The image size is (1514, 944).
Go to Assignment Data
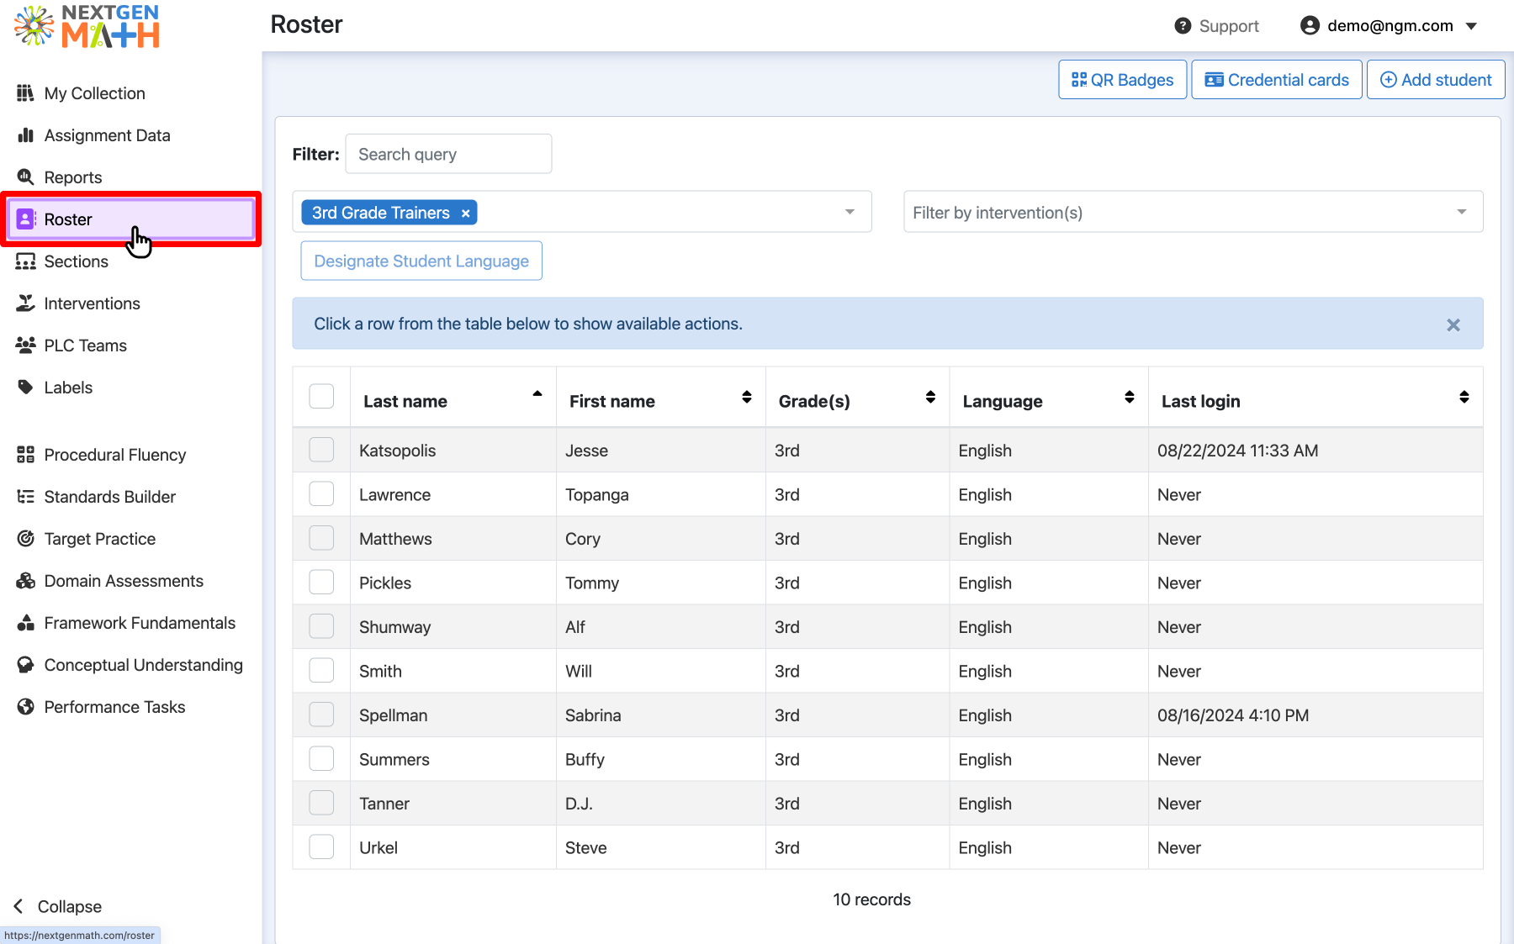(x=107, y=135)
